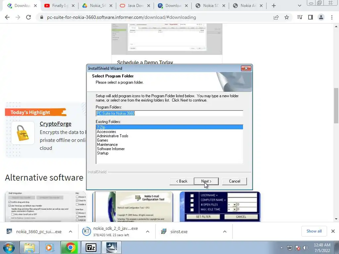Viewport: 339px width, 254px height.
Task: Click the Program Folders text field
Action: pos(169,113)
